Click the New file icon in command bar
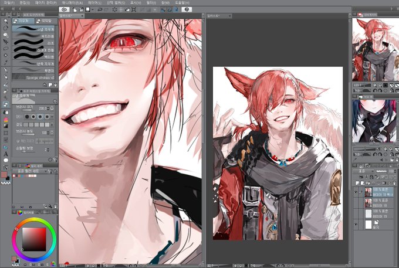399x268 pixels. tap(75, 9)
